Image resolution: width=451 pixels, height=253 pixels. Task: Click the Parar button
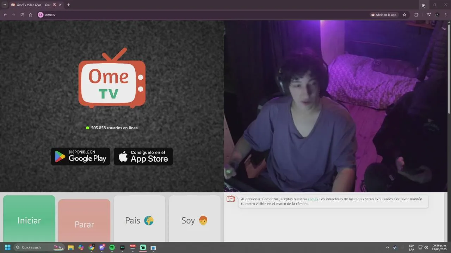84,221
